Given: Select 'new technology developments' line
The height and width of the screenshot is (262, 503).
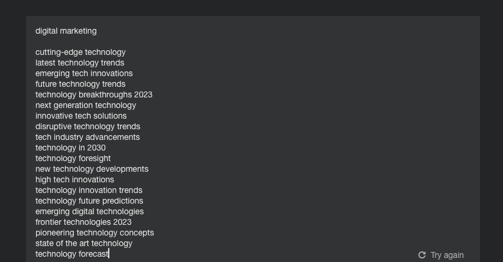Looking at the screenshot, I should 92,169.
